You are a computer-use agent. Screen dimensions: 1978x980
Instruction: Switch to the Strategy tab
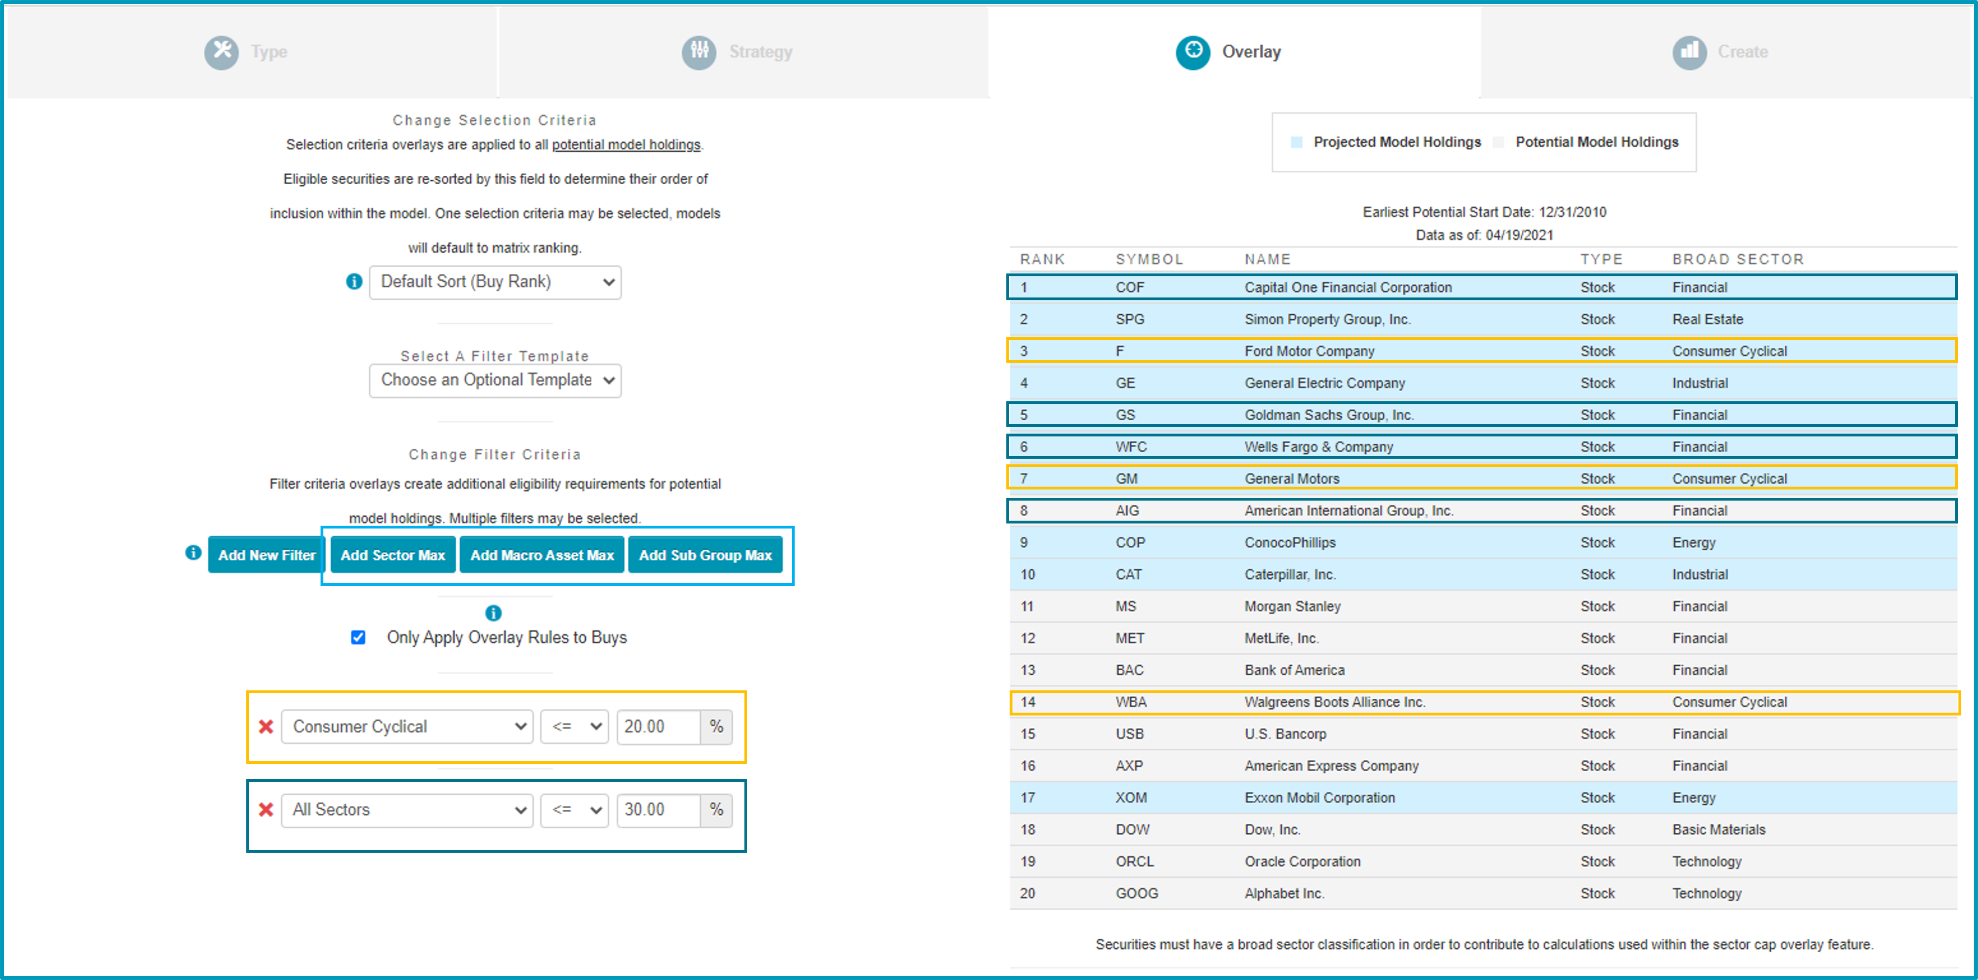pyautogui.click(x=743, y=52)
